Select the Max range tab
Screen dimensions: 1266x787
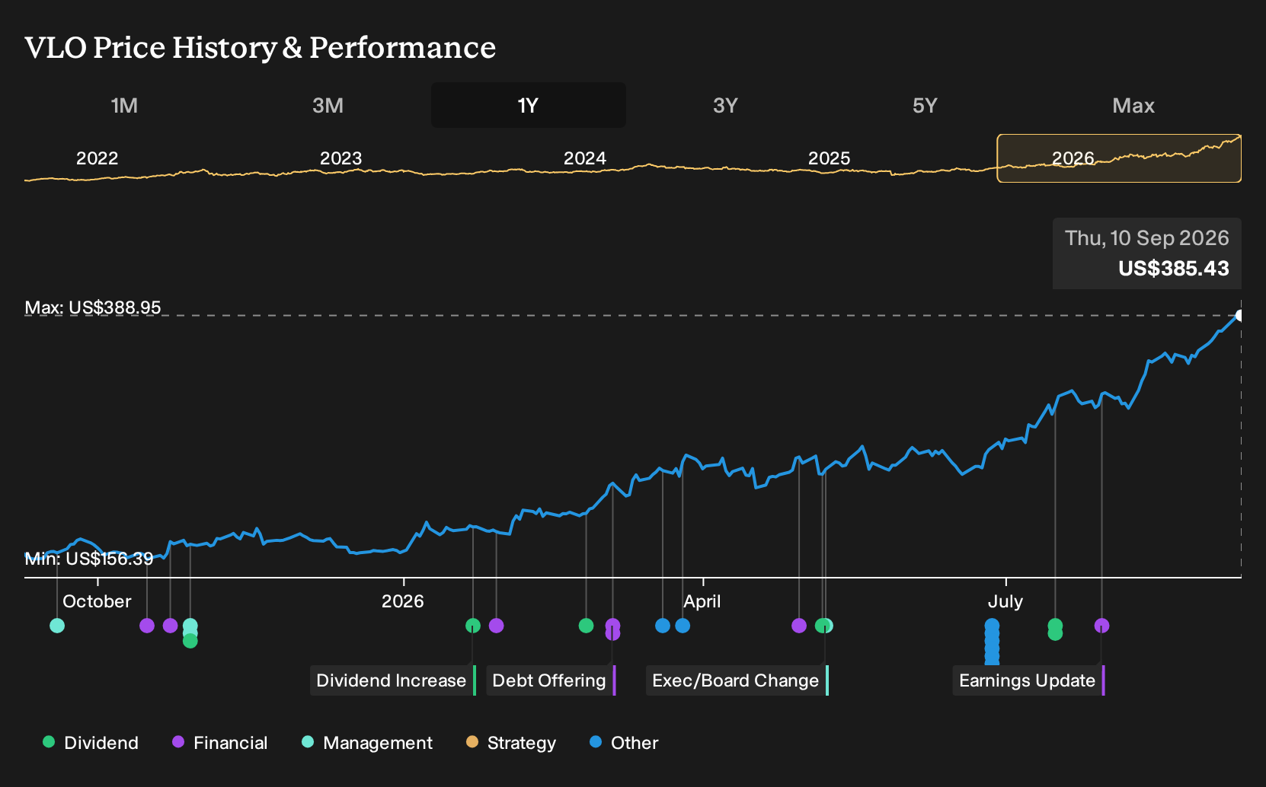point(1133,105)
